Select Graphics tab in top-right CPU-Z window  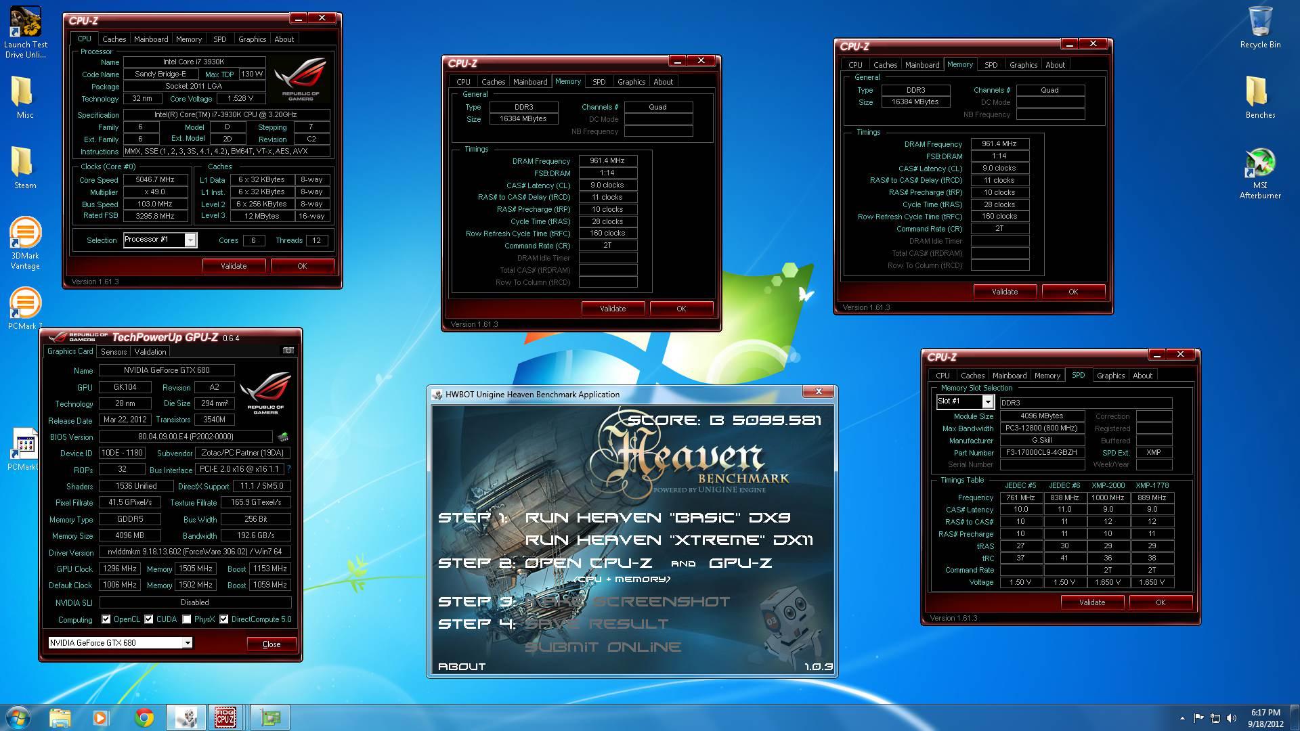click(1023, 65)
